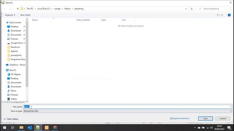Open the Bandicam folder
The image size is (234, 131).
tap(15, 47)
